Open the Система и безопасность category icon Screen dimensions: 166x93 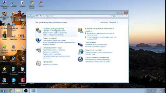click(x=38, y=30)
